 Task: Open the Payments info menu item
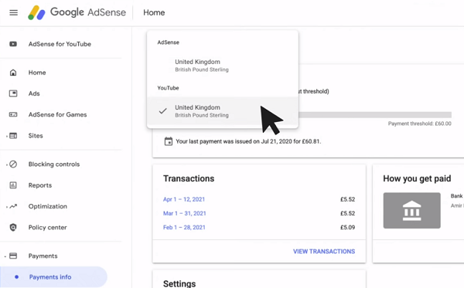point(53,277)
